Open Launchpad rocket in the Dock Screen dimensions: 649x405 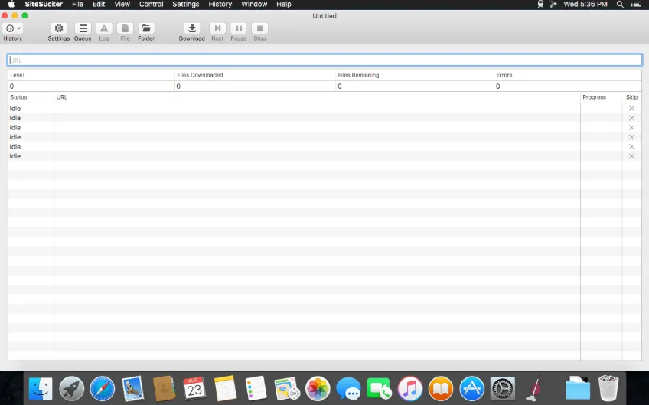(72, 389)
